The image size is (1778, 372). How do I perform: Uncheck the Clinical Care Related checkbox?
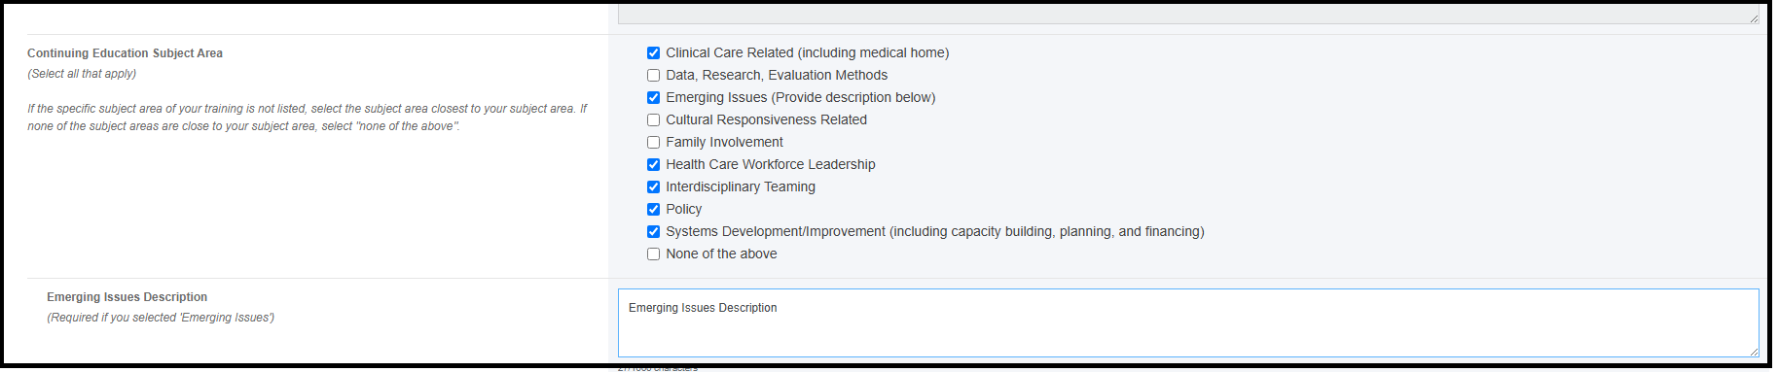tap(653, 53)
